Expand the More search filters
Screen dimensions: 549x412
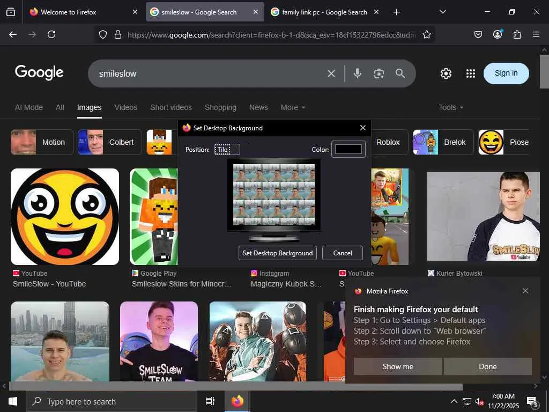293,107
